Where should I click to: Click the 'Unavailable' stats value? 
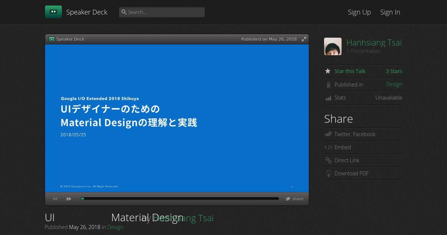(389, 98)
